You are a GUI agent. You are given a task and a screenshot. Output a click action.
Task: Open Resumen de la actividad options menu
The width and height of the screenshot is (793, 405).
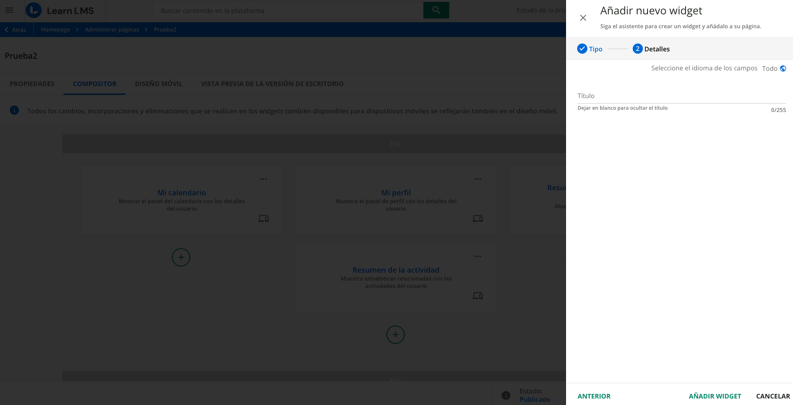pos(478,256)
